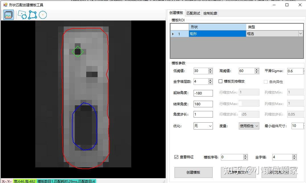Expand the row arrow in the ROI table

(x=172, y=33)
